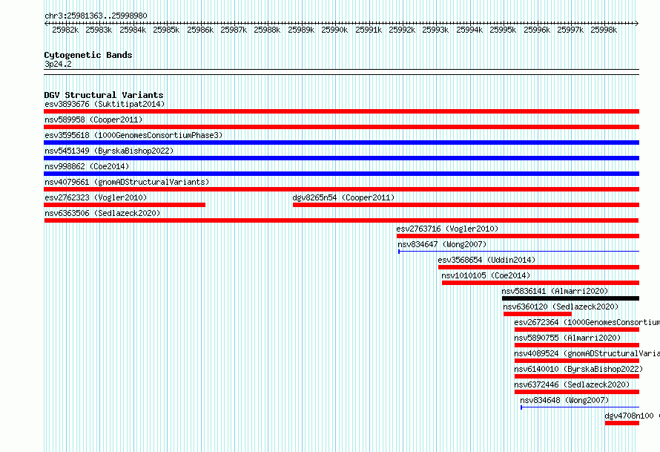Click the nsv6360120 (Sedlazeck2020) label
Screen dimensions: 660x452
click(561, 307)
